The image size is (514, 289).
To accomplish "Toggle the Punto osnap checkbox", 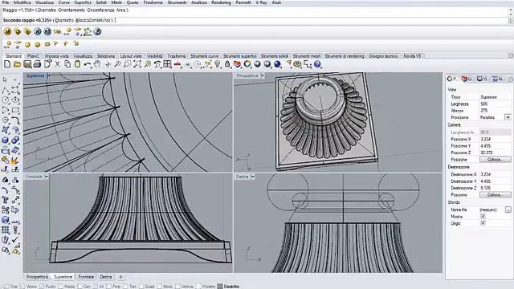I will pos(42,287).
